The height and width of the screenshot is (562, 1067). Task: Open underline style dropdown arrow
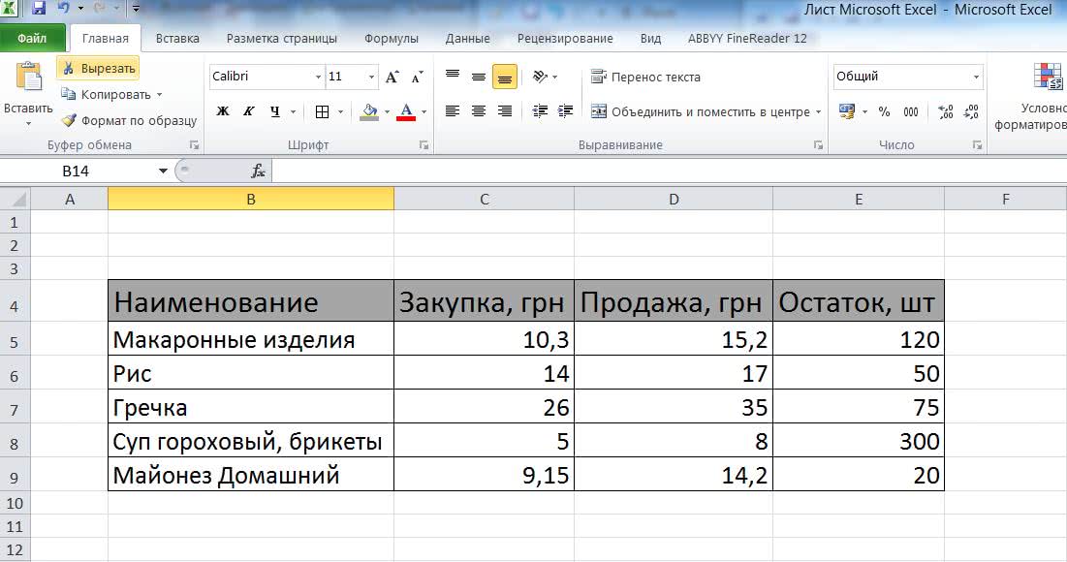pos(294,111)
